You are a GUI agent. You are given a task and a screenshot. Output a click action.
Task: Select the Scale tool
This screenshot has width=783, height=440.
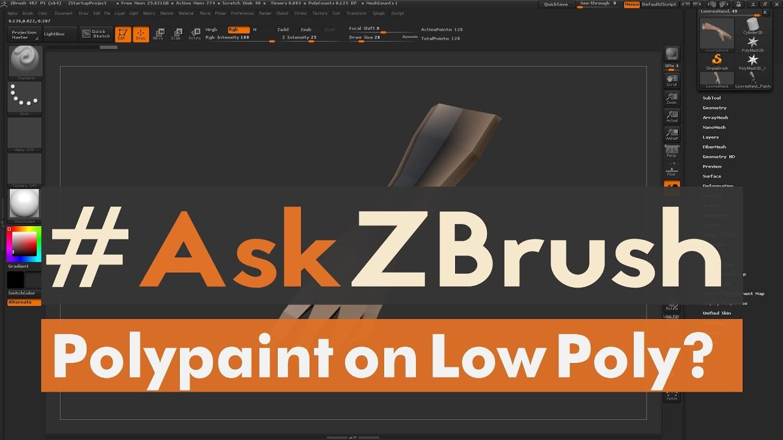click(x=176, y=34)
